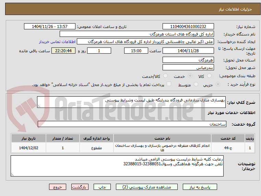Select the متوسط purchase type radio
The width and height of the screenshot is (261, 196).
point(196,84)
